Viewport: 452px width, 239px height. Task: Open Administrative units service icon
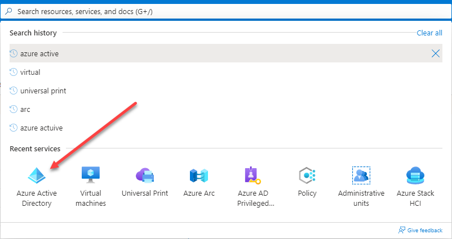[x=361, y=175]
